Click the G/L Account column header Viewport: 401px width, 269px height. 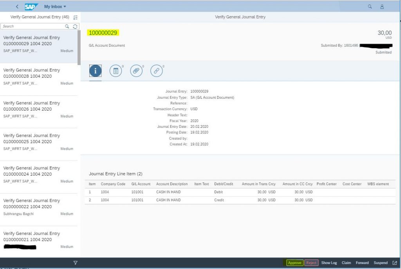[141, 184]
